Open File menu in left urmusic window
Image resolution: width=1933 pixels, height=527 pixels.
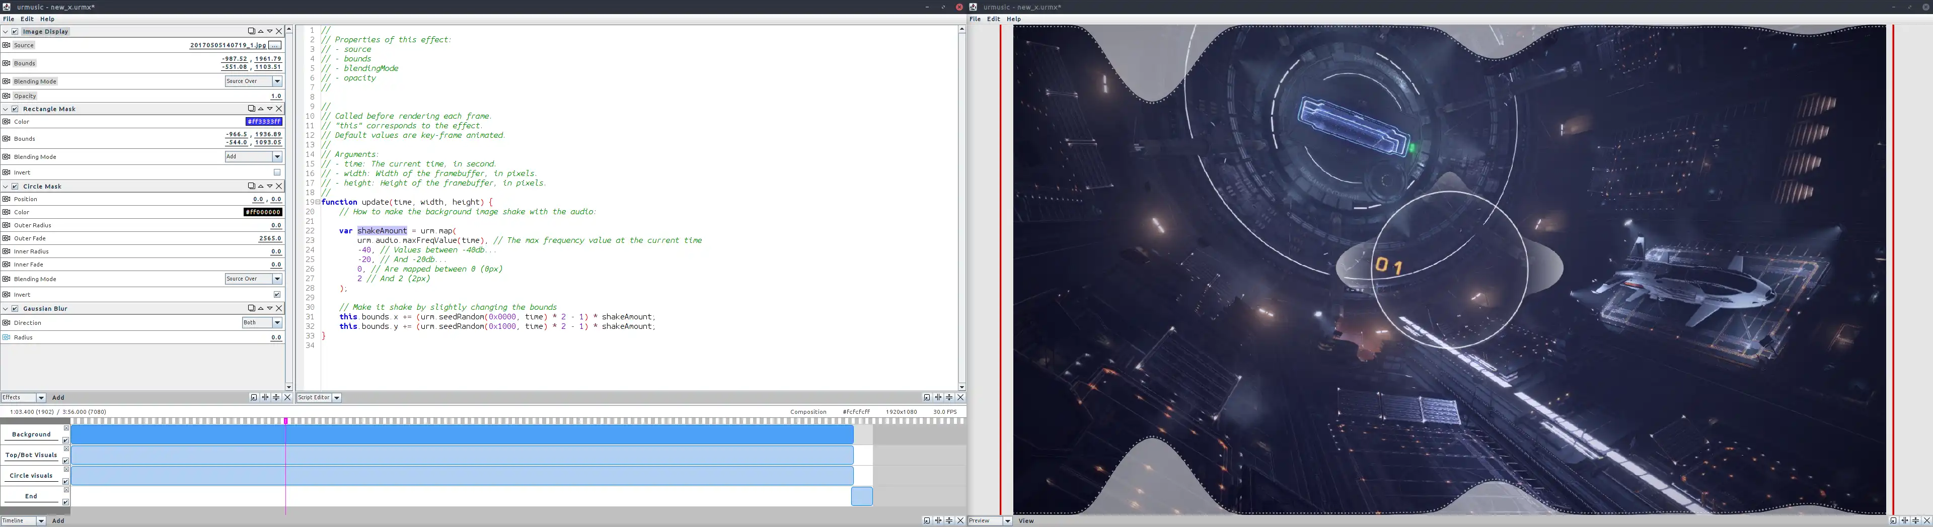[x=9, y=19]
